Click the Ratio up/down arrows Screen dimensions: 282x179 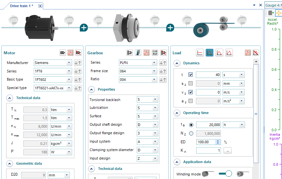coord(163,80)
